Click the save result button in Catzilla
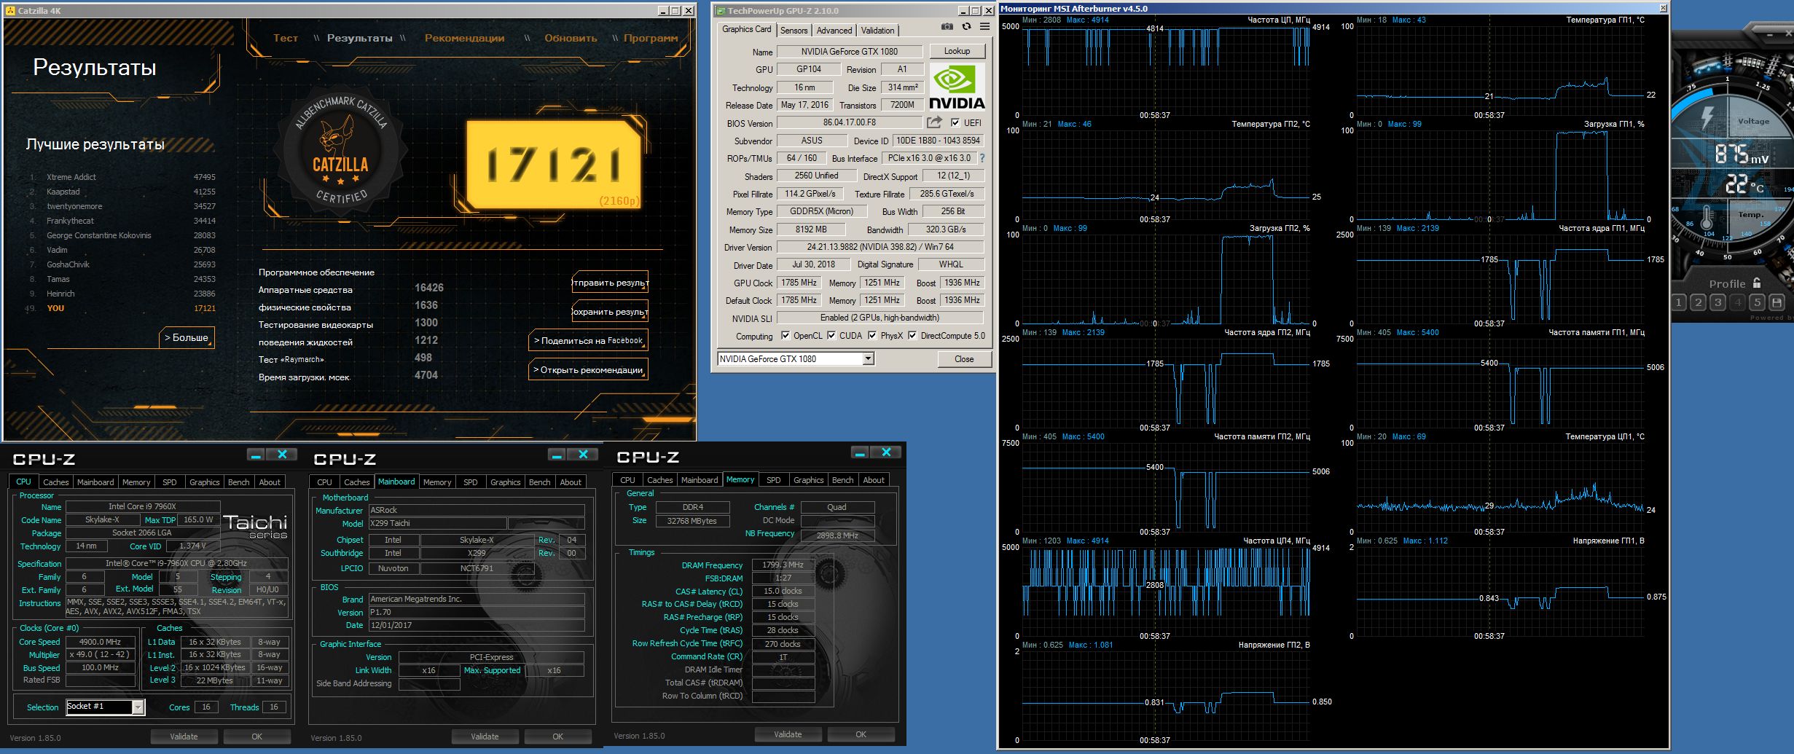1794x754 pixels. 610,312
